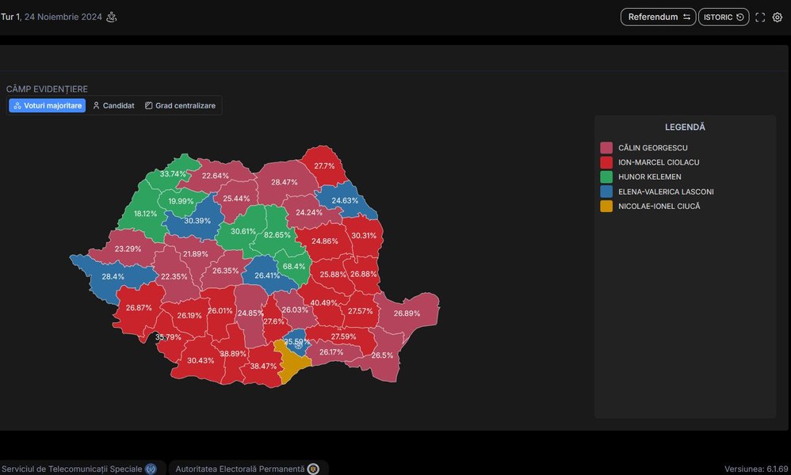The height and width of the screenshot is (475, 791).
Task: Click the history clock icon on ISTORIC
Action: point(740,17)
